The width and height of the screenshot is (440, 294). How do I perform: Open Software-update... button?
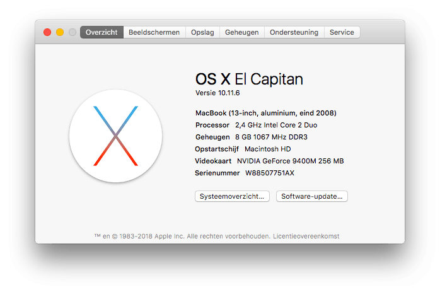click(312, 196)
